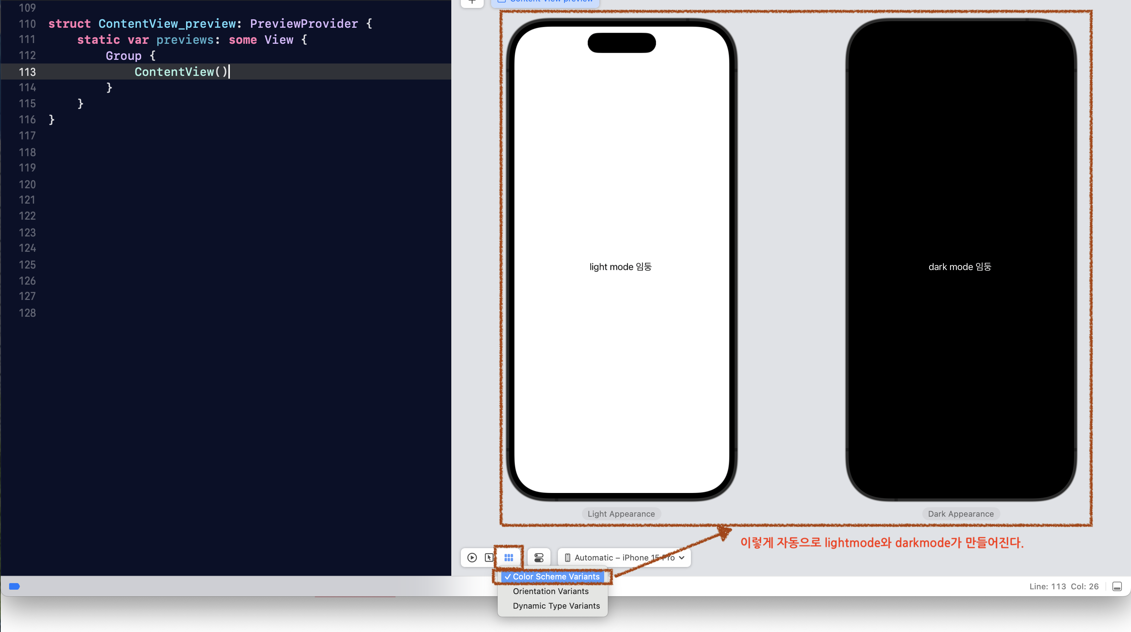The height and width of the screenshot is (632, 1131).
Task: Click the add preview plus button
Action: pos(472,2)
